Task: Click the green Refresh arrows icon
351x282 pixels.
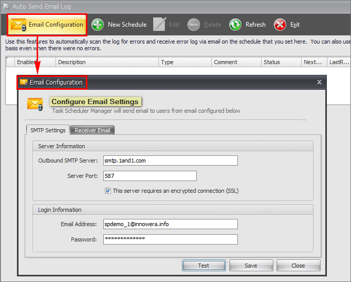Action: point(235,25)
